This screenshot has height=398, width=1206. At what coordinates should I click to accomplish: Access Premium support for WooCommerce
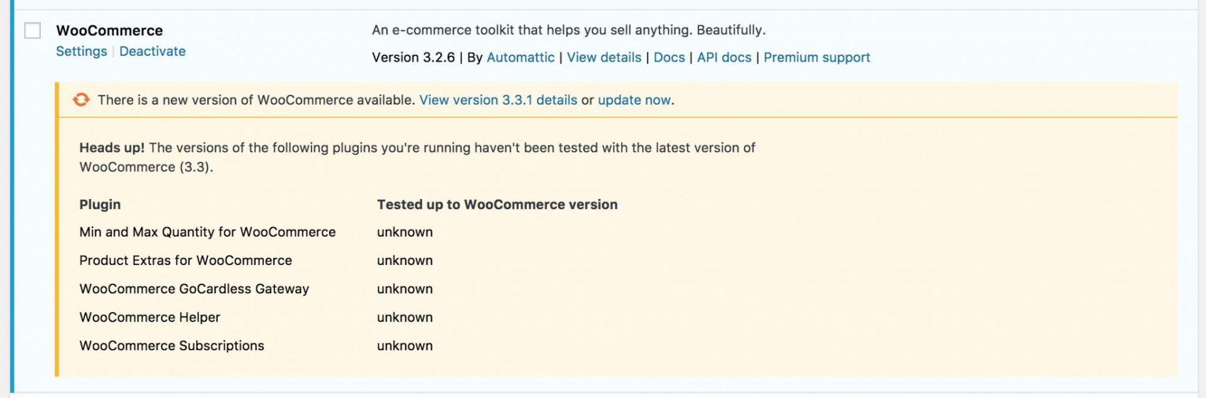816,57
